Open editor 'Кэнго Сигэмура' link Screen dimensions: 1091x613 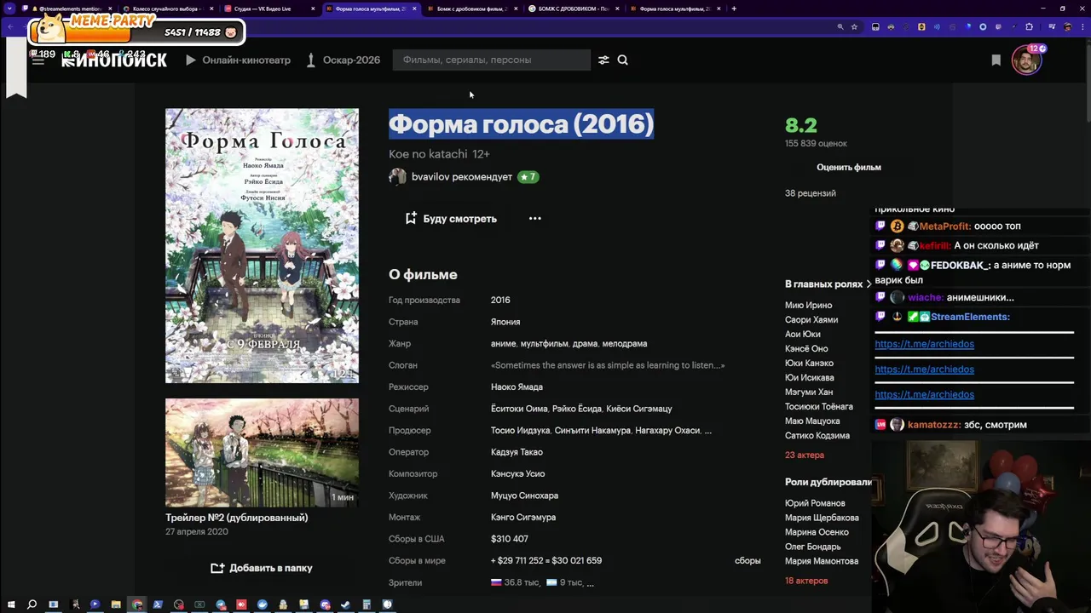click(x=523, y=518)
